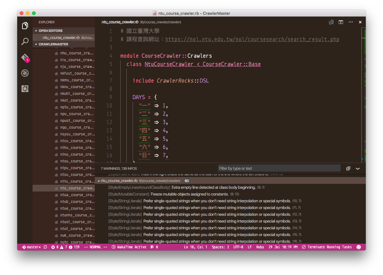Collapse all problems with the collapse icon

pyautogui.click(x=348, y=168)
